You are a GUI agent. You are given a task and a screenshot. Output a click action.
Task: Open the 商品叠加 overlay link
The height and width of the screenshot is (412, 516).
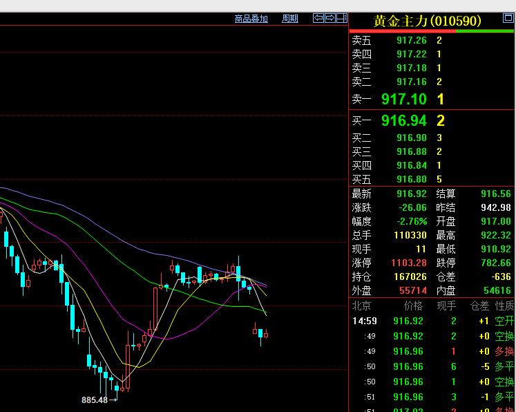point(251,19)
